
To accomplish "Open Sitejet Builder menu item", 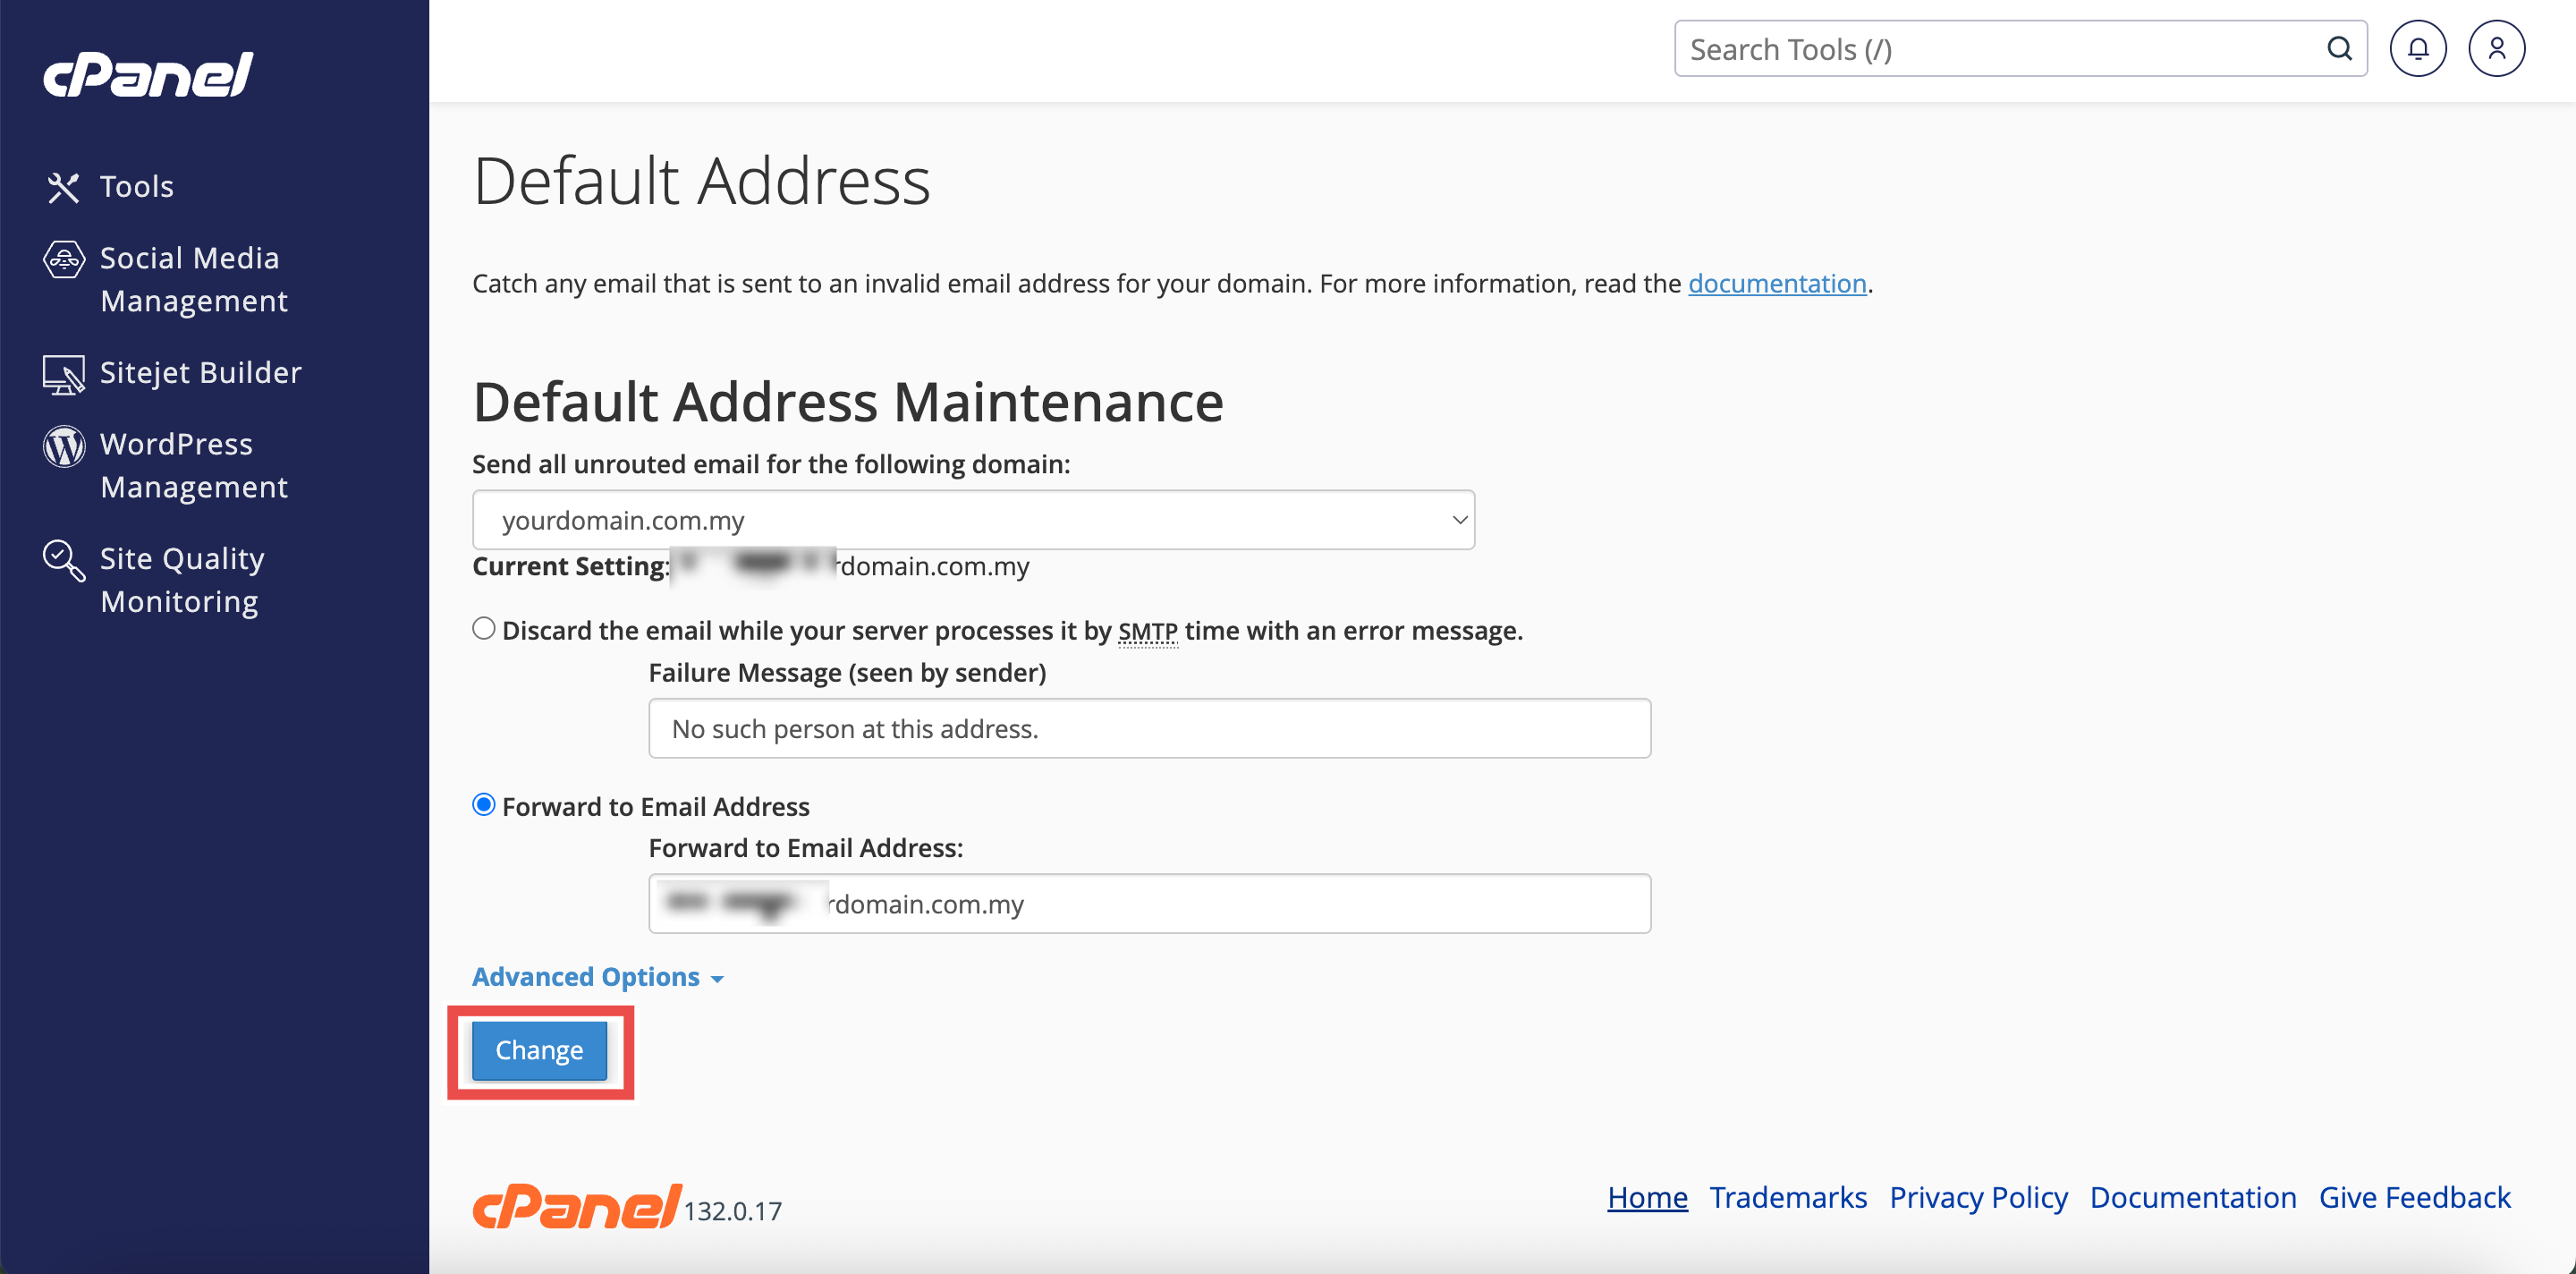I will (200, 373).
